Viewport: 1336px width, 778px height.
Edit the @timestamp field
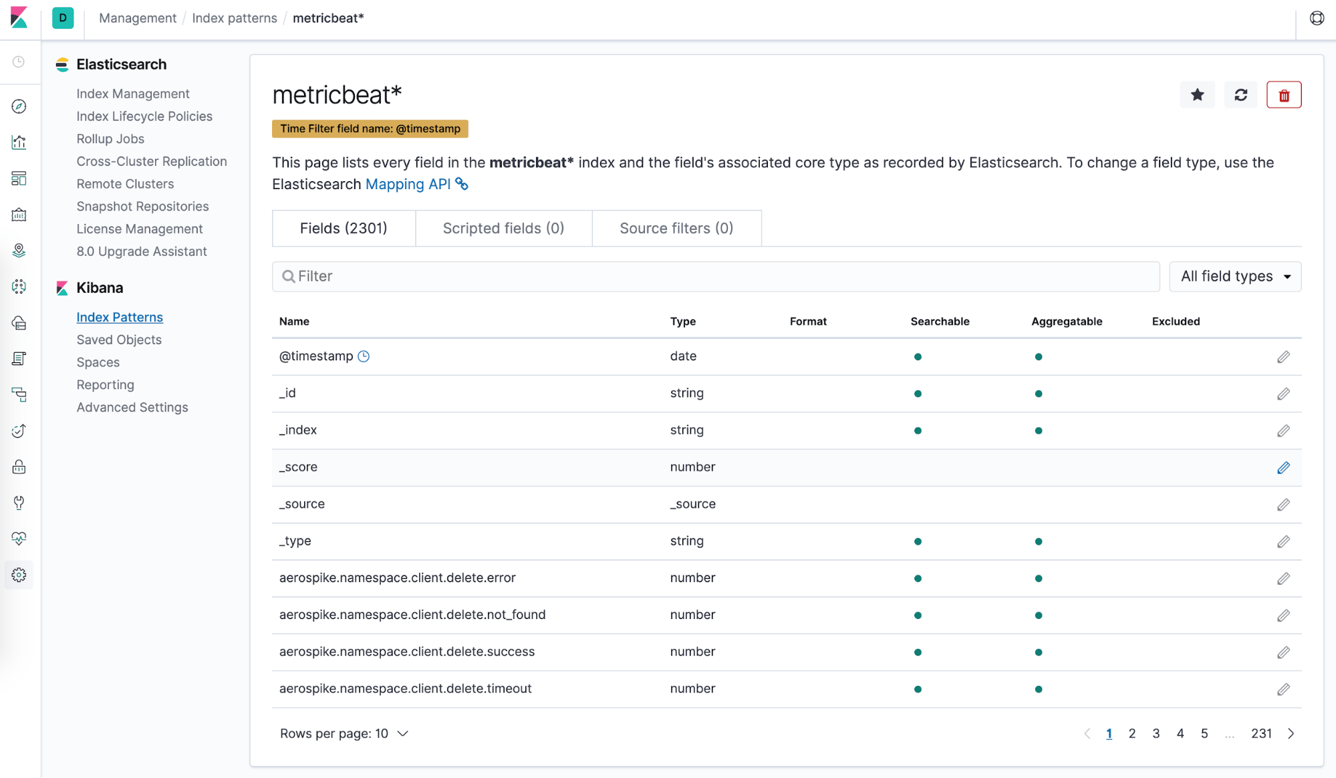(x=1284, y=357)
